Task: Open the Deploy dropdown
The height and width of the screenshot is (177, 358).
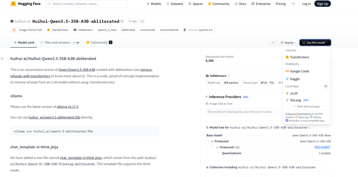Action: point(288,43)
